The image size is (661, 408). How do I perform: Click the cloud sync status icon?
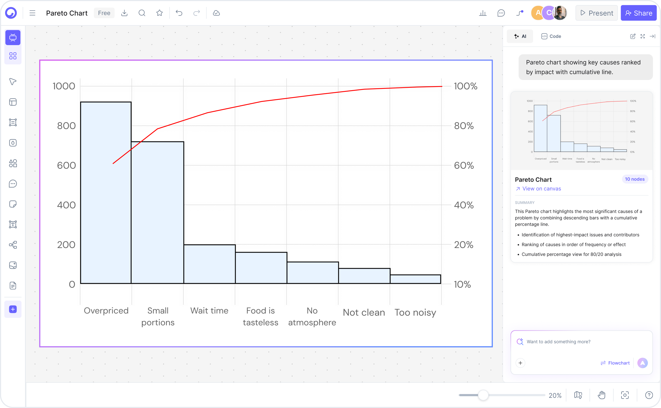[x=216, y=13]
